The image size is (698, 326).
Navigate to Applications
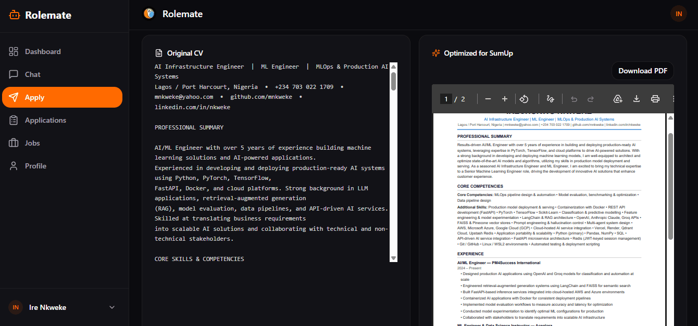[x=62, y=120]
